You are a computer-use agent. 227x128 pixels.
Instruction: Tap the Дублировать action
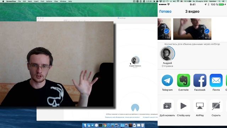pyautogui.click(x=167, y=108)
